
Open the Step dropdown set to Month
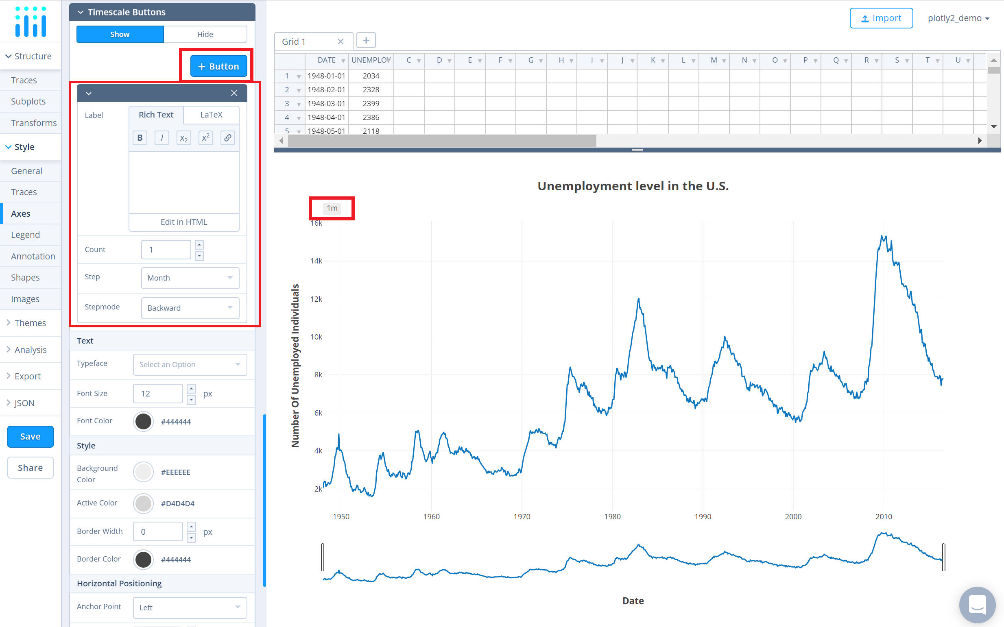click(x=190, y=278)
